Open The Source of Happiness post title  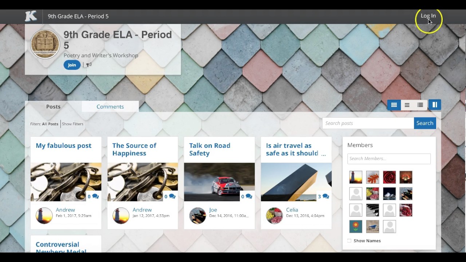134,149
